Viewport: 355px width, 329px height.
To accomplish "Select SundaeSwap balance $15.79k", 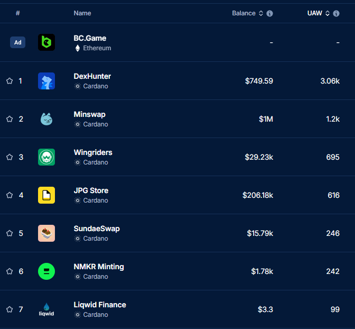I will pos(260,233).
